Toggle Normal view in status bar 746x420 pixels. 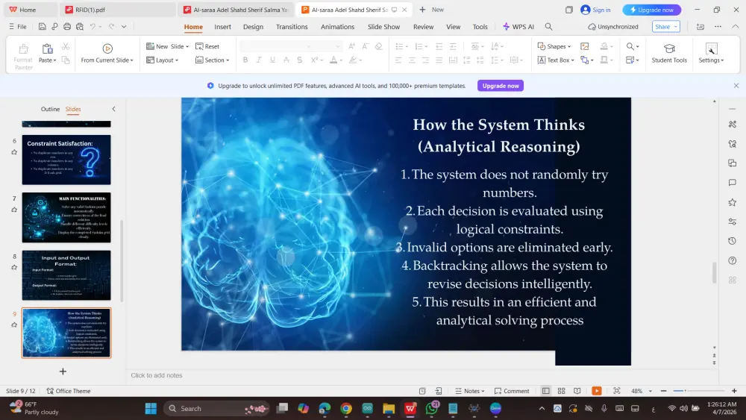click(x=546, y=391)
